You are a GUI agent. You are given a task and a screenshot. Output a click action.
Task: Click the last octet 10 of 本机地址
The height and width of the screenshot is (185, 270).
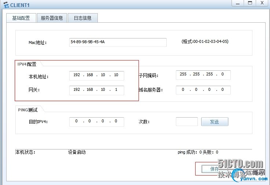pos(116,75)
